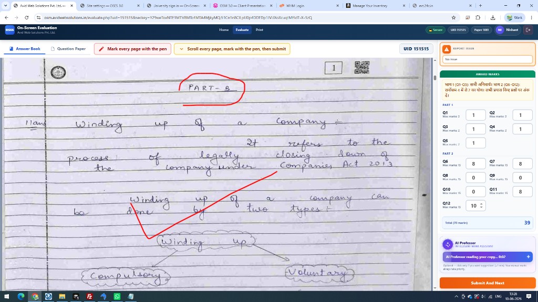Switch to the Manage Your Inventory browser tab

pyautogui.click(x=376, y=5)
